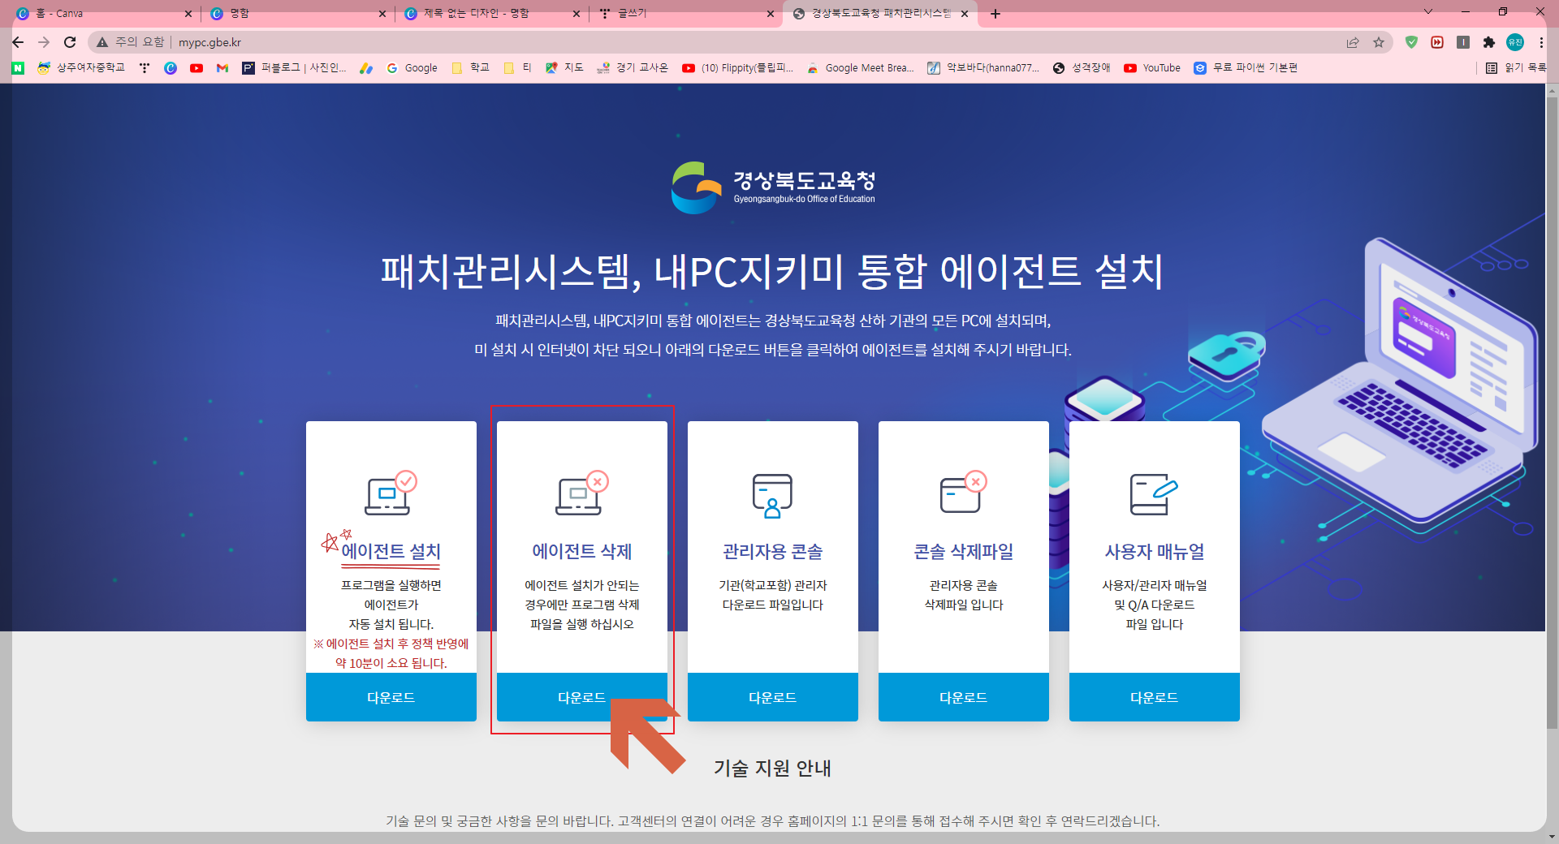Click the 사용자 매뉴얼 heading
Viewport: 1559px width, 844px height.
1155,551
